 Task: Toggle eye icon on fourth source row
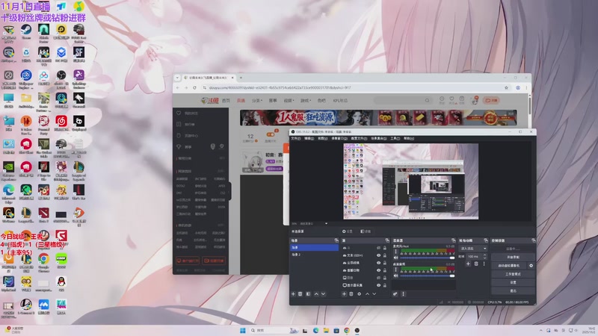378,270
